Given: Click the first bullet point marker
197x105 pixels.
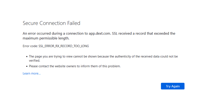Looking at the screenshot, I should coord(27,57).
